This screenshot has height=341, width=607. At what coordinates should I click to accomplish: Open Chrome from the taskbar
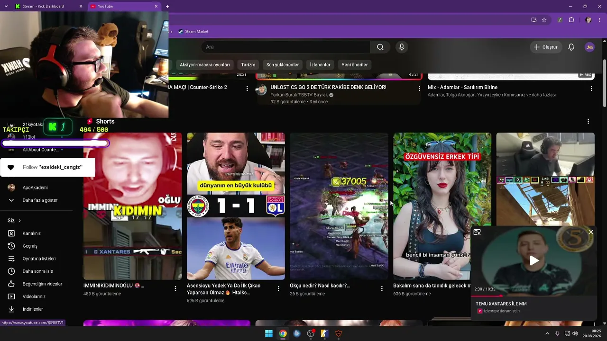[283, 333]
